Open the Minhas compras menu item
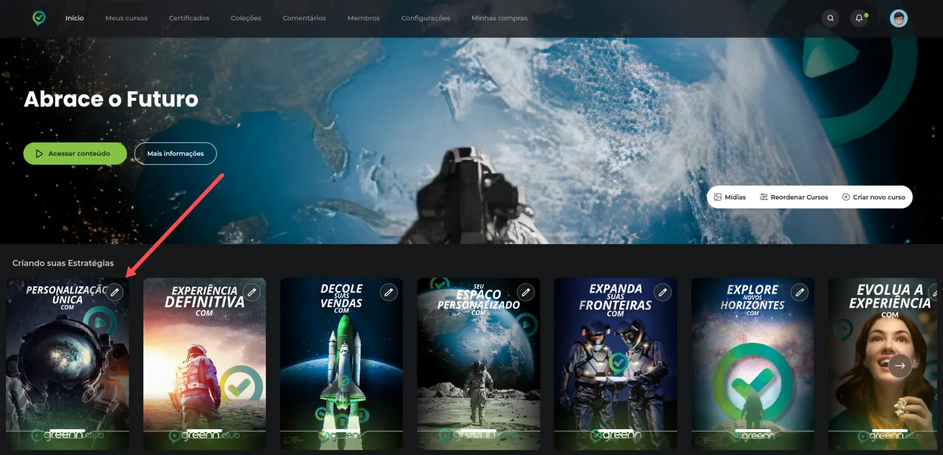The height and width of the screenshot is (455, 943). click(500, 18)
